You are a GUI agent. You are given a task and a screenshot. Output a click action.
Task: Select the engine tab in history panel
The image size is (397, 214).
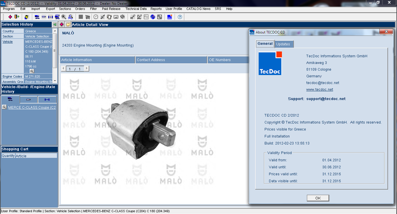pyautogui.click(x=29, y=99)
